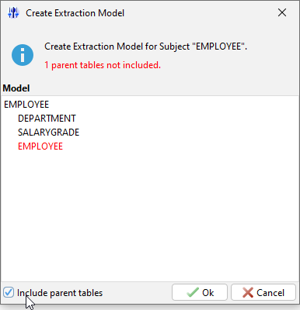Image resolution: width=300 pixels, height=310 pixels.
Task: Select the DEPARTMENT table entry
Action: click(x=47, y=119)
